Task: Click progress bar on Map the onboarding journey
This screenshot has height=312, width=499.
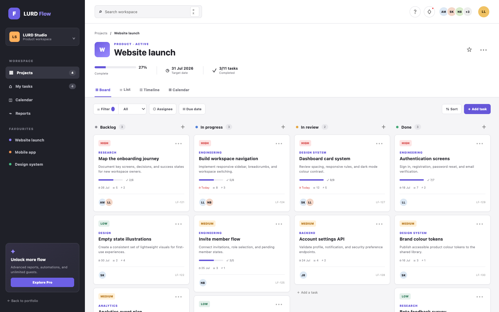Action: pyautogui.click(x=111, y=180)
